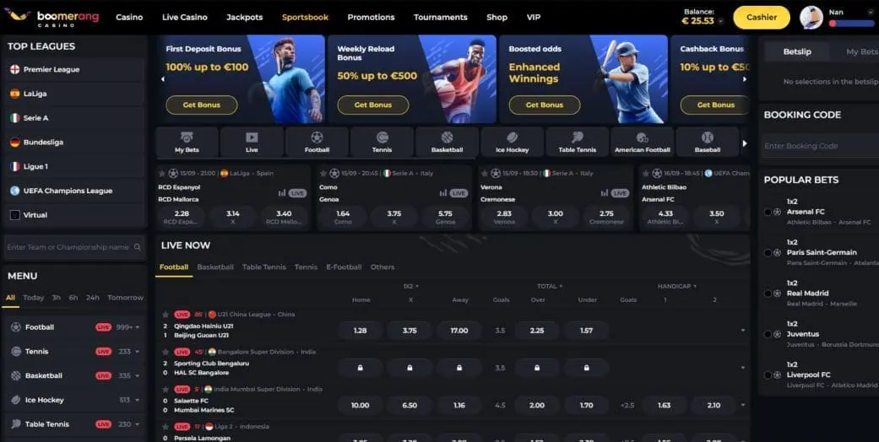Click the yellow Cashier button

tap(761, 17)
